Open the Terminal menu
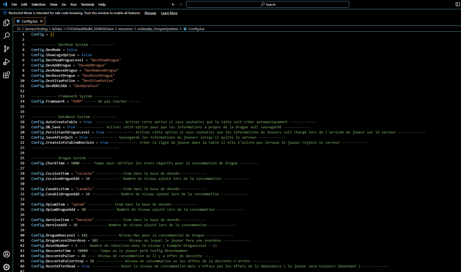The width and height of the screenshot is (461, 272). 87,4
